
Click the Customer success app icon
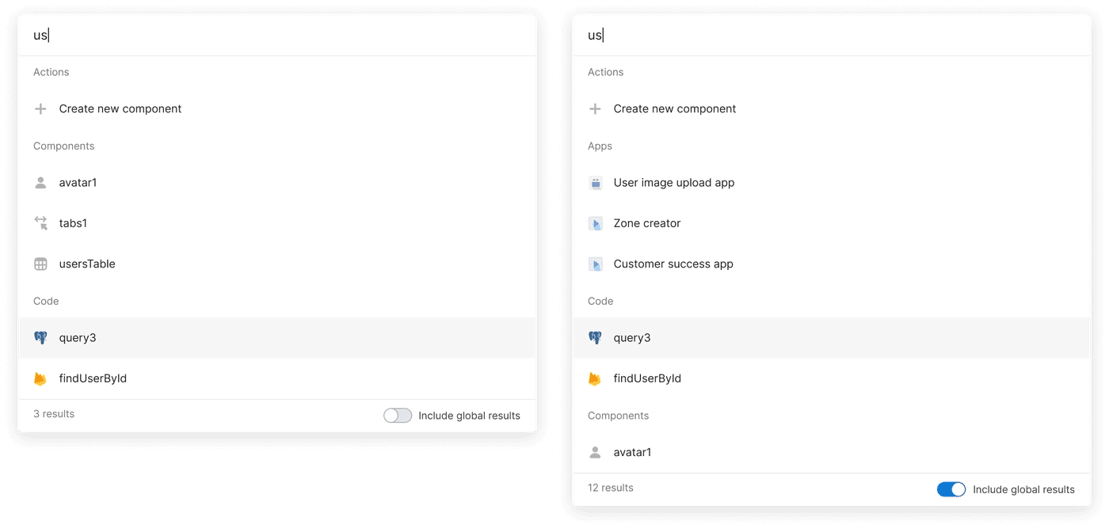coord(596,264)
